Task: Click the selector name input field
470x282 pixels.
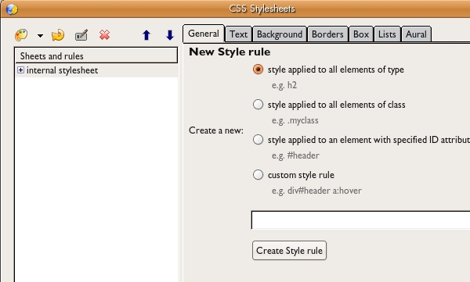Action: 360,220
